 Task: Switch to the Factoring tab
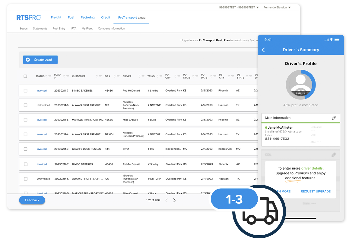87,17
